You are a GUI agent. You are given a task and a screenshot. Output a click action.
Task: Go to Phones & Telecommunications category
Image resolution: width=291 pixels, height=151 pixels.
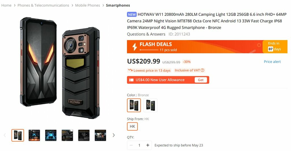click(43, 5)
